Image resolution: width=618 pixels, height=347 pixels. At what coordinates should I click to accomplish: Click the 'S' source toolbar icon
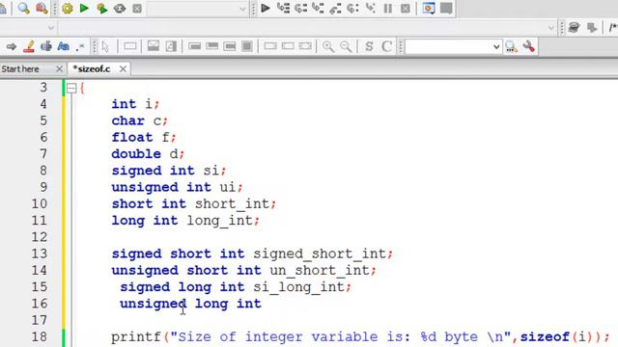pos(369,46)
